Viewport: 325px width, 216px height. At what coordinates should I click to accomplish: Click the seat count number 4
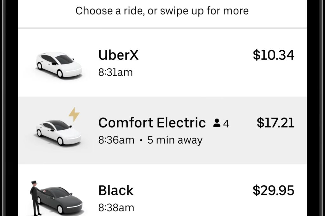pyautogui.click(x=226, y=123)
